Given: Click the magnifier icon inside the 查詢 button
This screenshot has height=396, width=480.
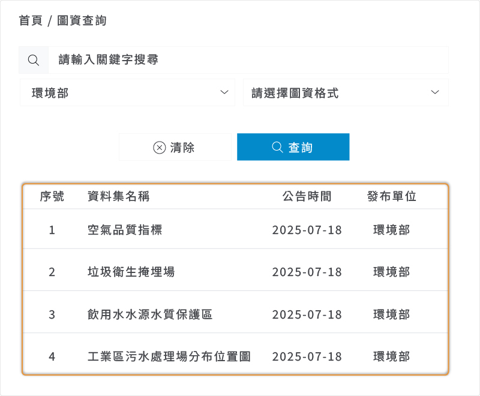Looking at the screenshot, I should (276, 146).
